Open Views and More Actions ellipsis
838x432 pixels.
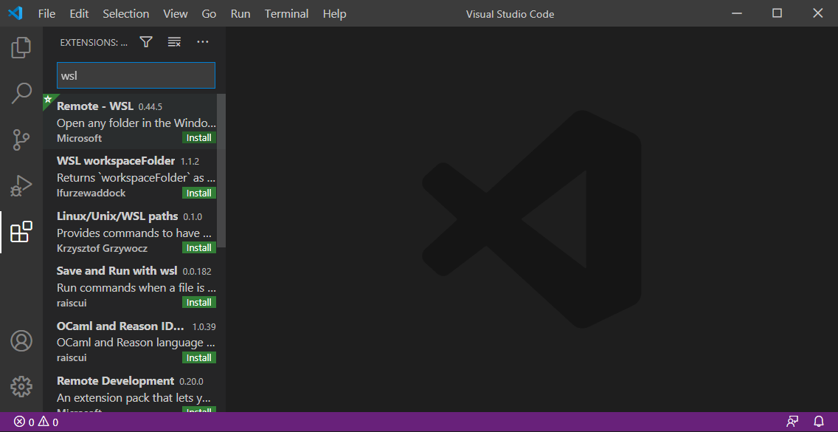click(x=203, y=42)
